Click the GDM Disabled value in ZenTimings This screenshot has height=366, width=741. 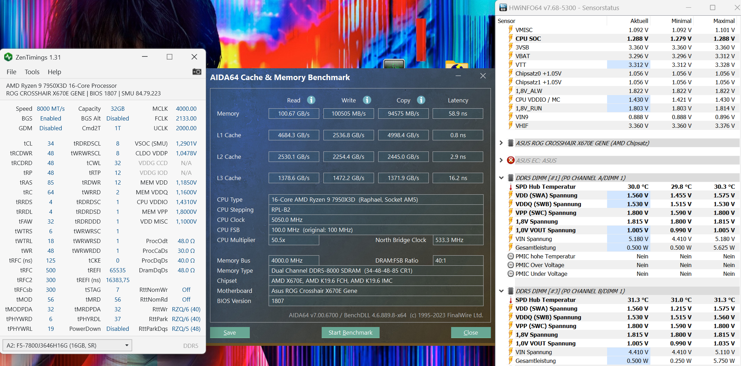51,128
